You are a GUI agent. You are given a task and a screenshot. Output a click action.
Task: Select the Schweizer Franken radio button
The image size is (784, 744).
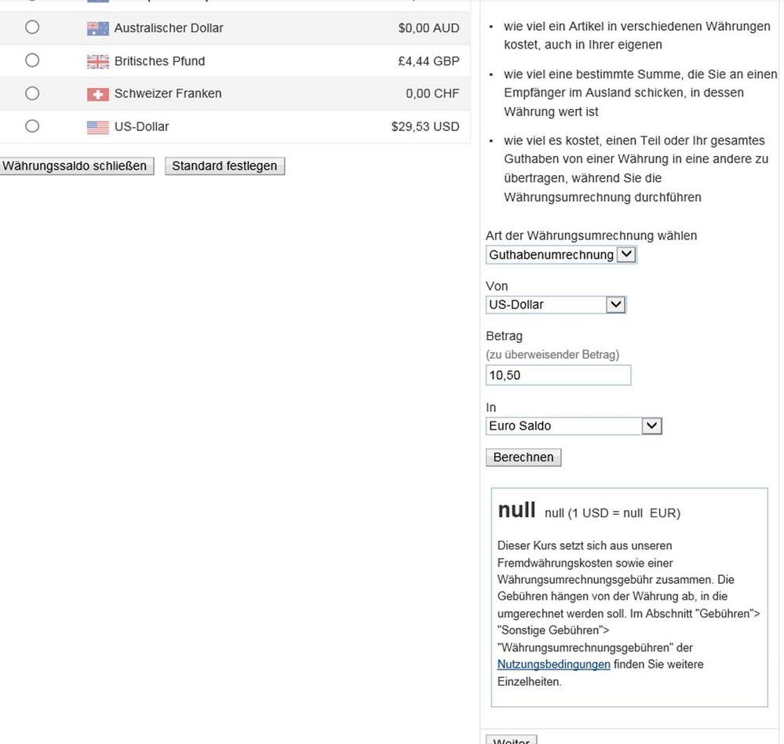32,93
